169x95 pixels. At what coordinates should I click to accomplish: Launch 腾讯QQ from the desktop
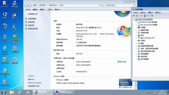[x=15, y=15]
